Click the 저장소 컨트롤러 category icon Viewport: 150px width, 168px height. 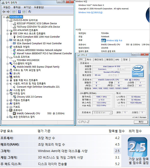pyautogui.click(x=11, y=100)
